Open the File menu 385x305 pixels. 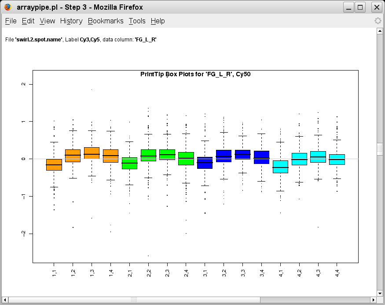pyautogui.click(x=11, y=21)
